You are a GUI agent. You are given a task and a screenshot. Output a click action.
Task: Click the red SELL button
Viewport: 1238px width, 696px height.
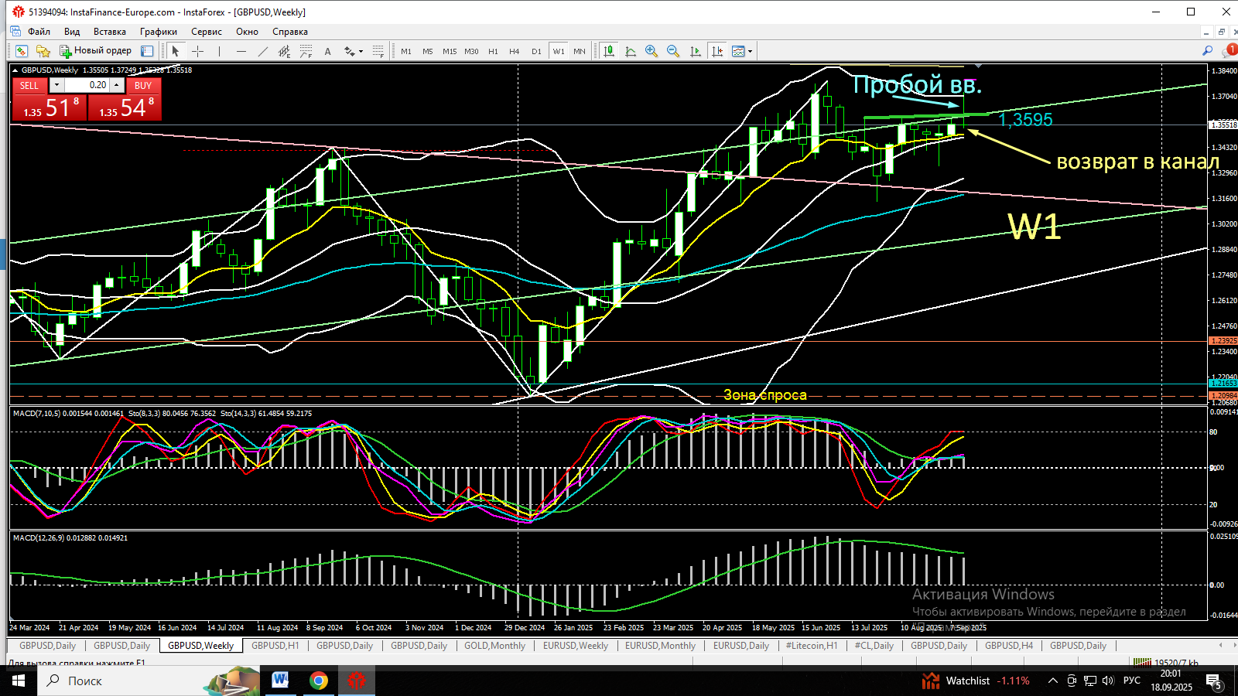(29, 85)
